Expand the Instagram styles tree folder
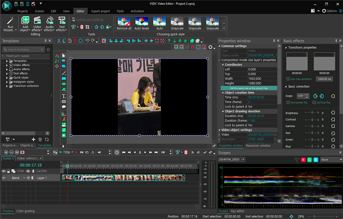Image resolution: width=343 pixels, height=219 pixels. pos(7,82)
